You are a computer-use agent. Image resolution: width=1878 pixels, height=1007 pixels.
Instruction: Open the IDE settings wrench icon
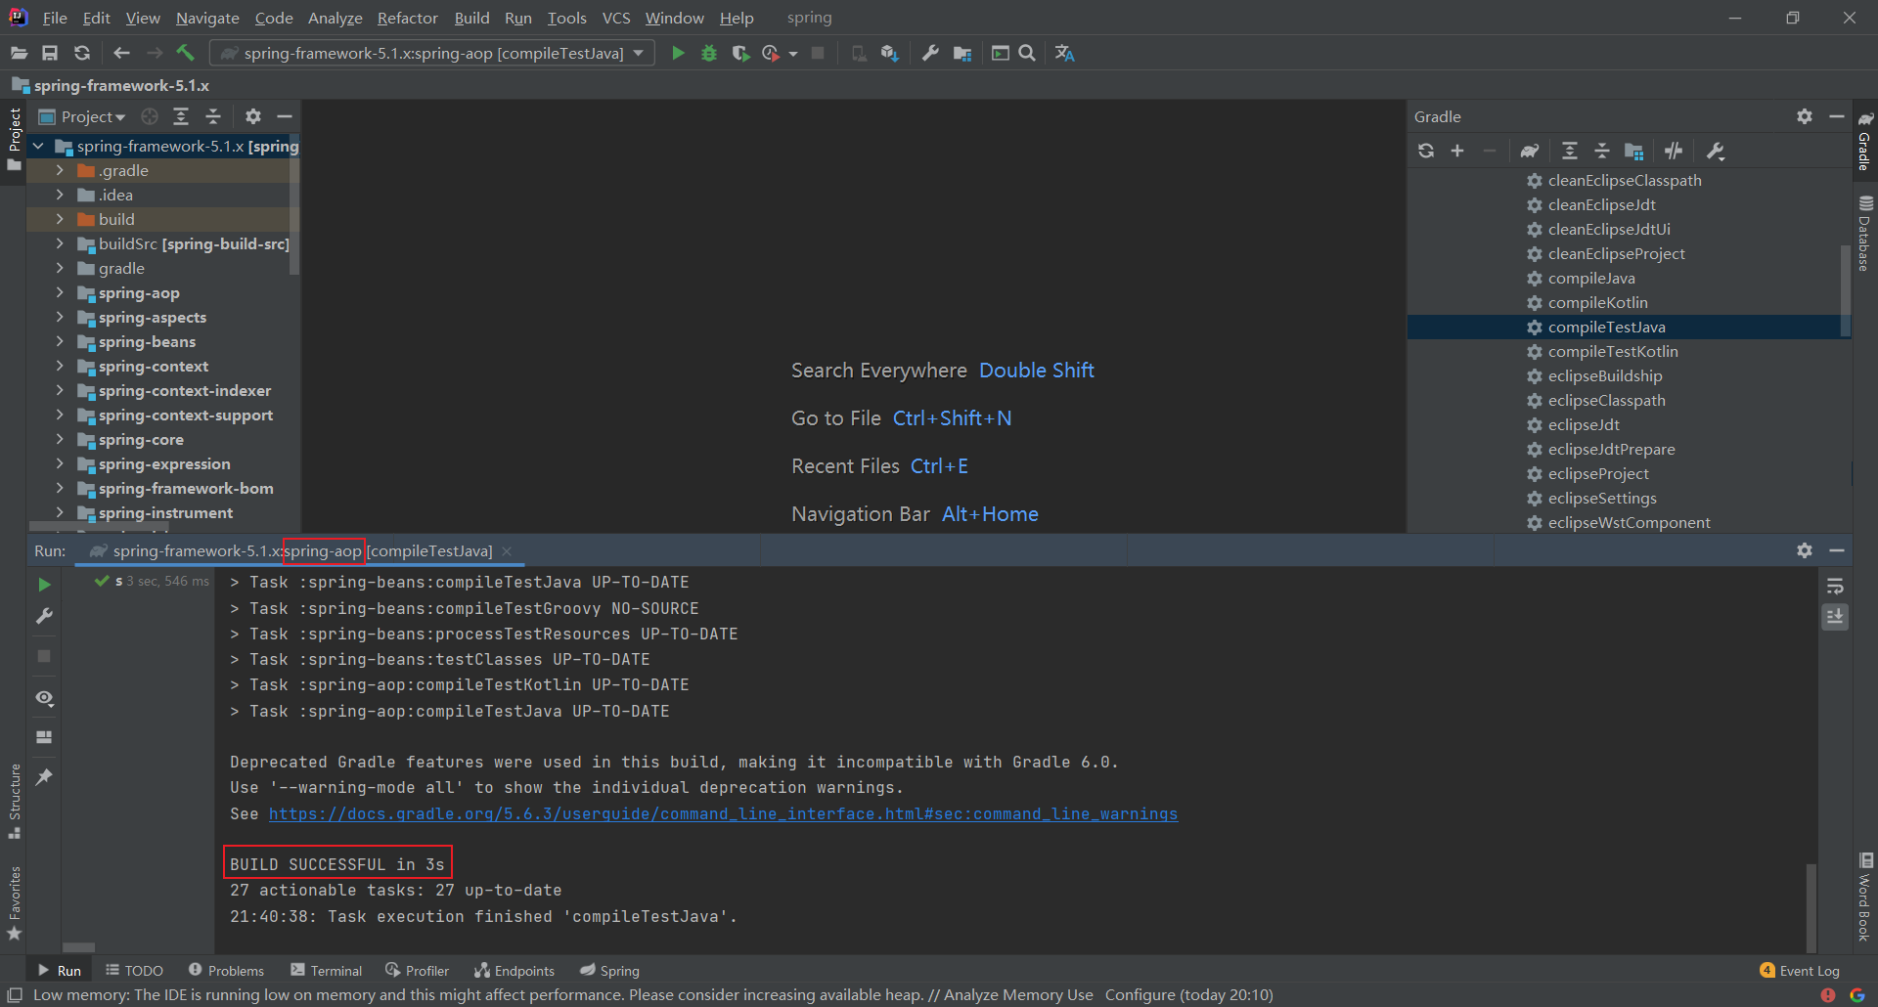click(929, 53)
